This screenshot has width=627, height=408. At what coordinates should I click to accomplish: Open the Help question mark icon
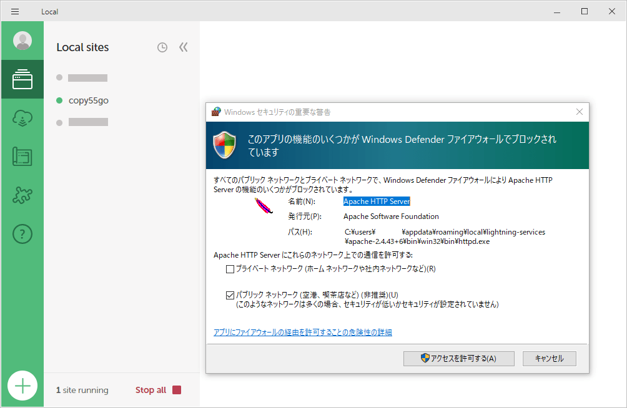tap(22, 234)
